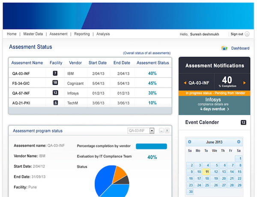Click the vendor completion progress bar
The image size is (257, 197).
[x=151, y=146]
